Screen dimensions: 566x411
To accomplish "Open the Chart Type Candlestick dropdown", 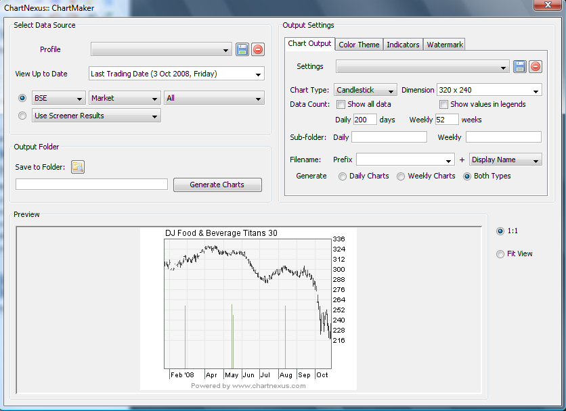I will pos(366,90).
